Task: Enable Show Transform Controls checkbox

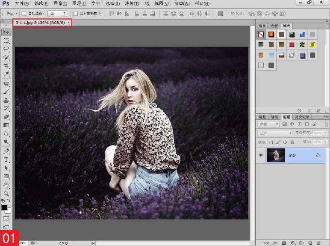Action: pos(75,14)
